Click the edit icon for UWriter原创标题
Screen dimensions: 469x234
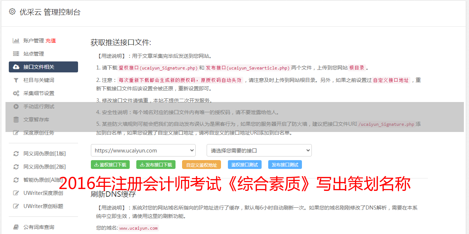pyautogui.click(x=16, y=206)
